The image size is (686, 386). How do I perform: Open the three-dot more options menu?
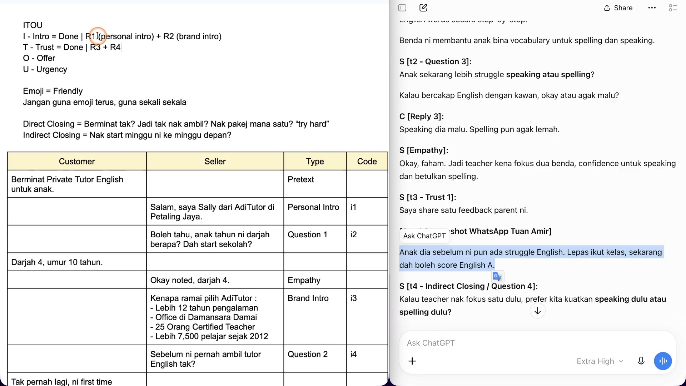(652, 8)
